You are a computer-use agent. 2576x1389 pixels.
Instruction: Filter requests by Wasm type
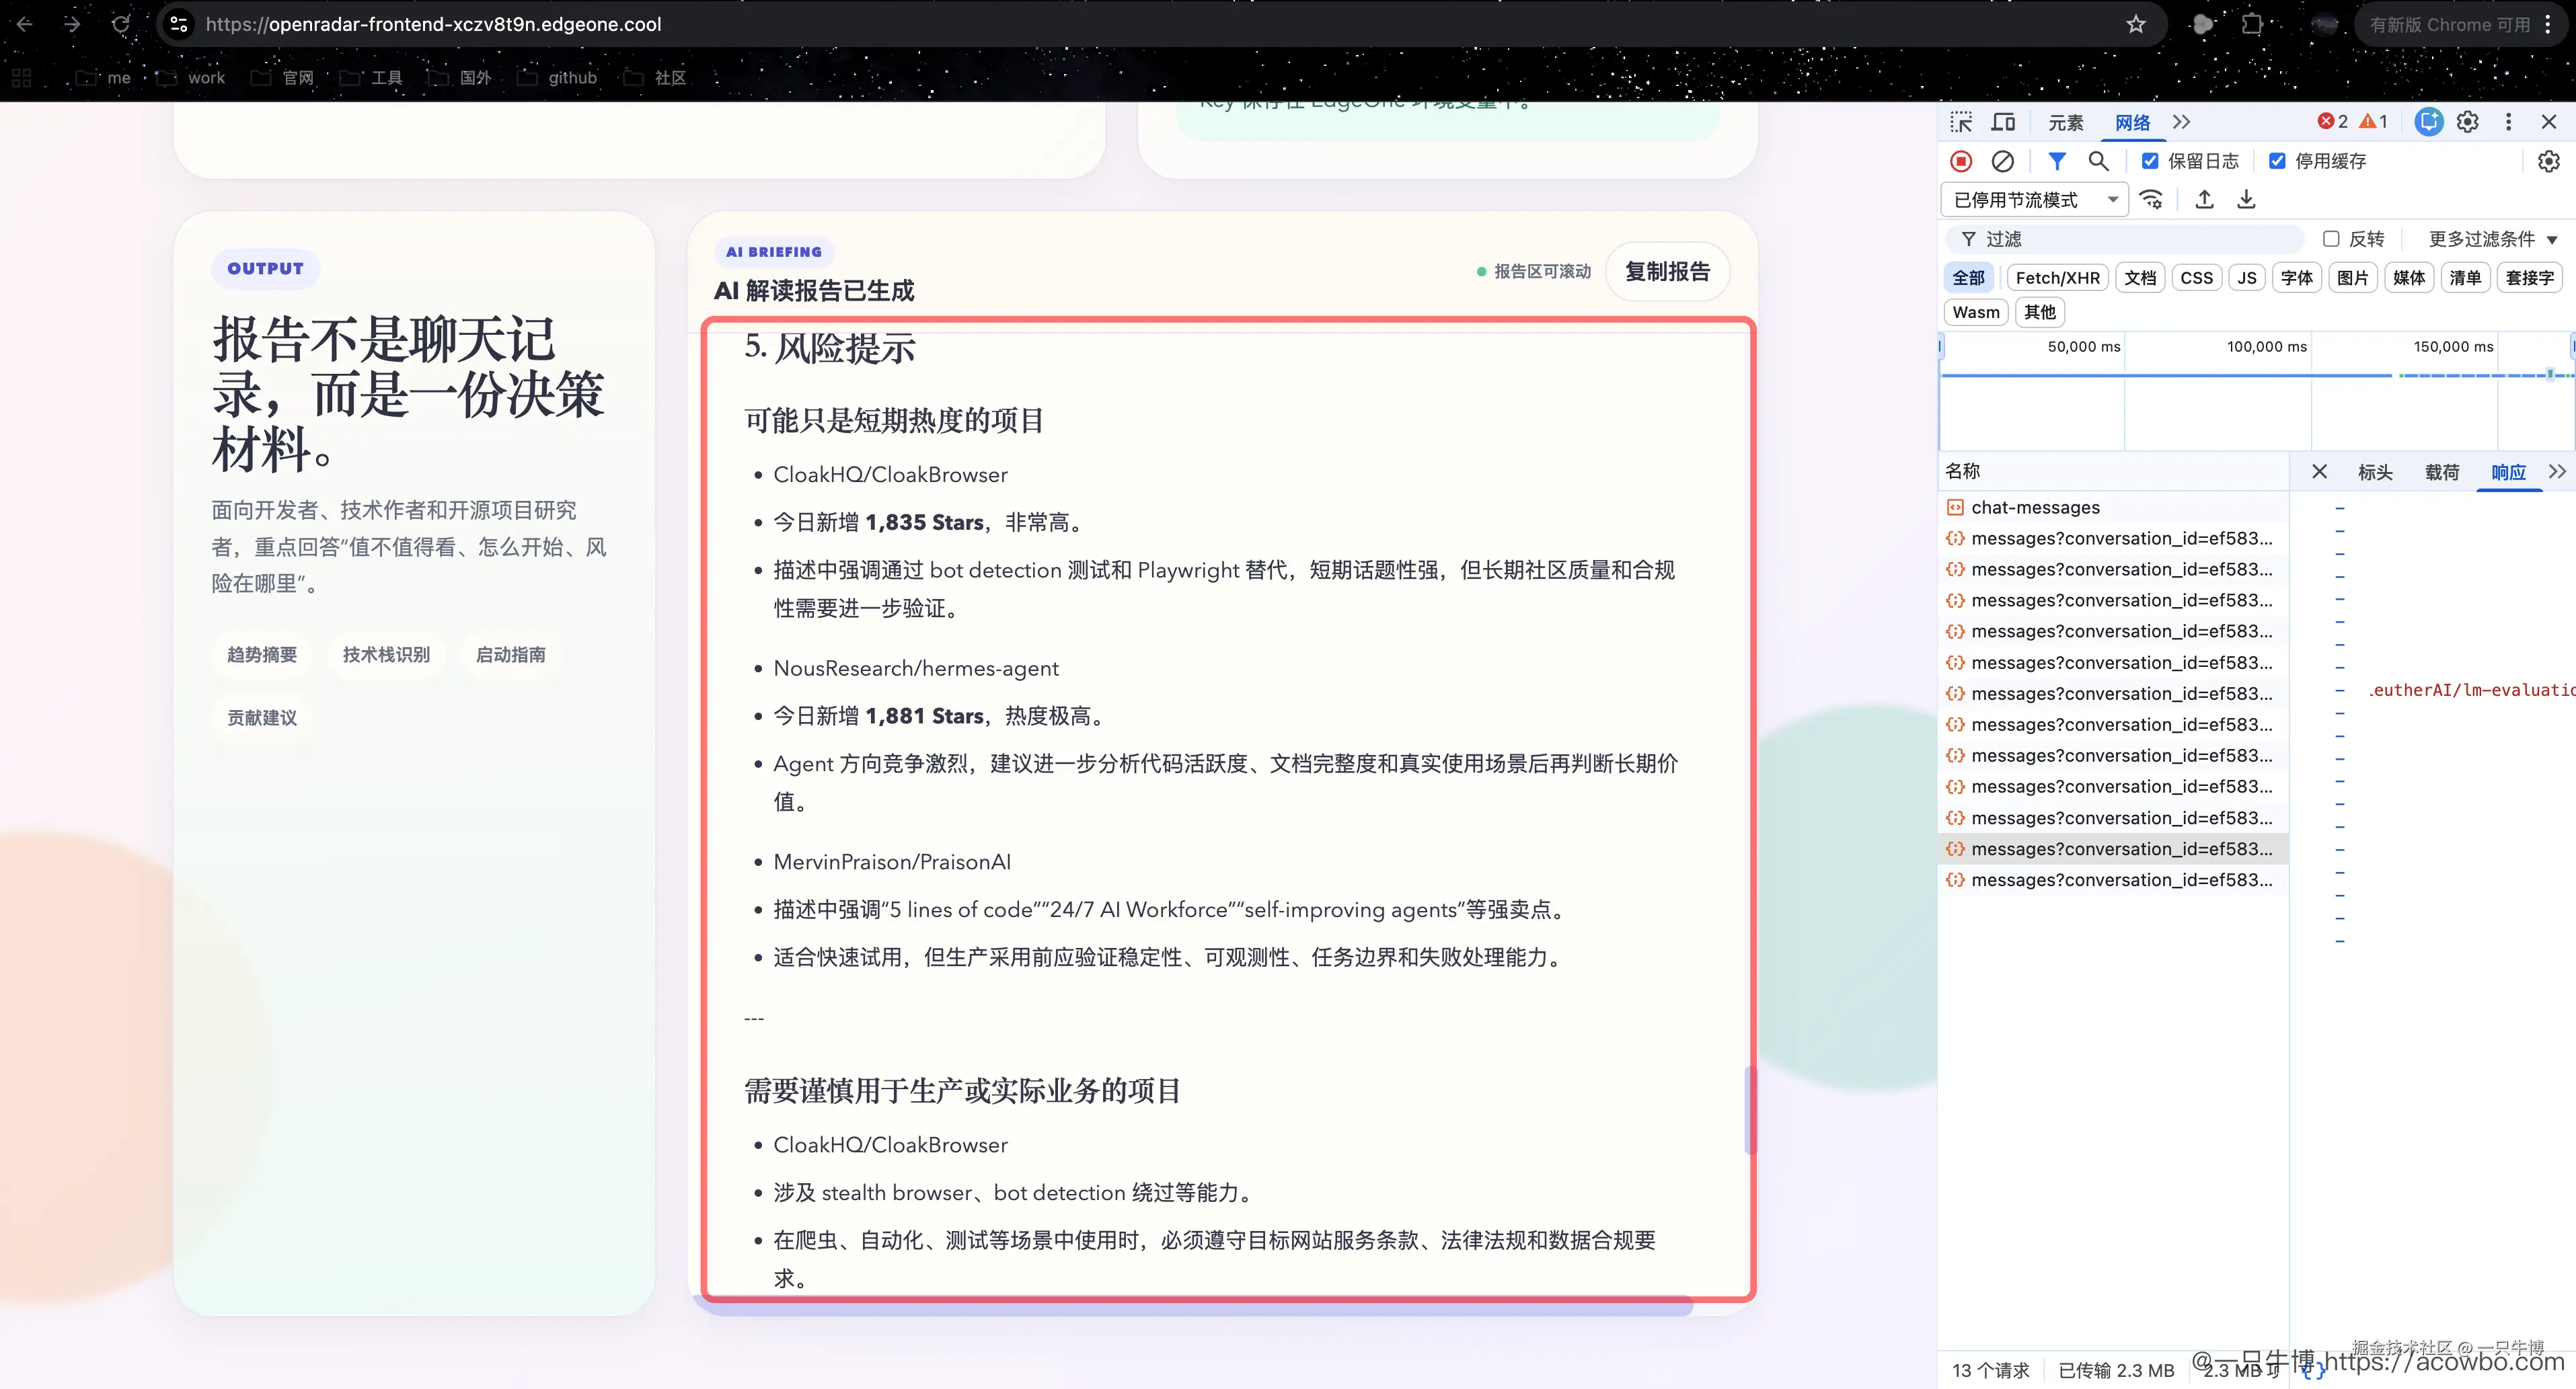(x=1976, y=312)
